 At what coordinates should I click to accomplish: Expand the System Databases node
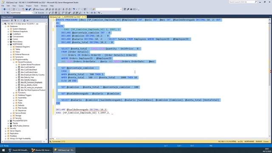(x=8, y=29)
